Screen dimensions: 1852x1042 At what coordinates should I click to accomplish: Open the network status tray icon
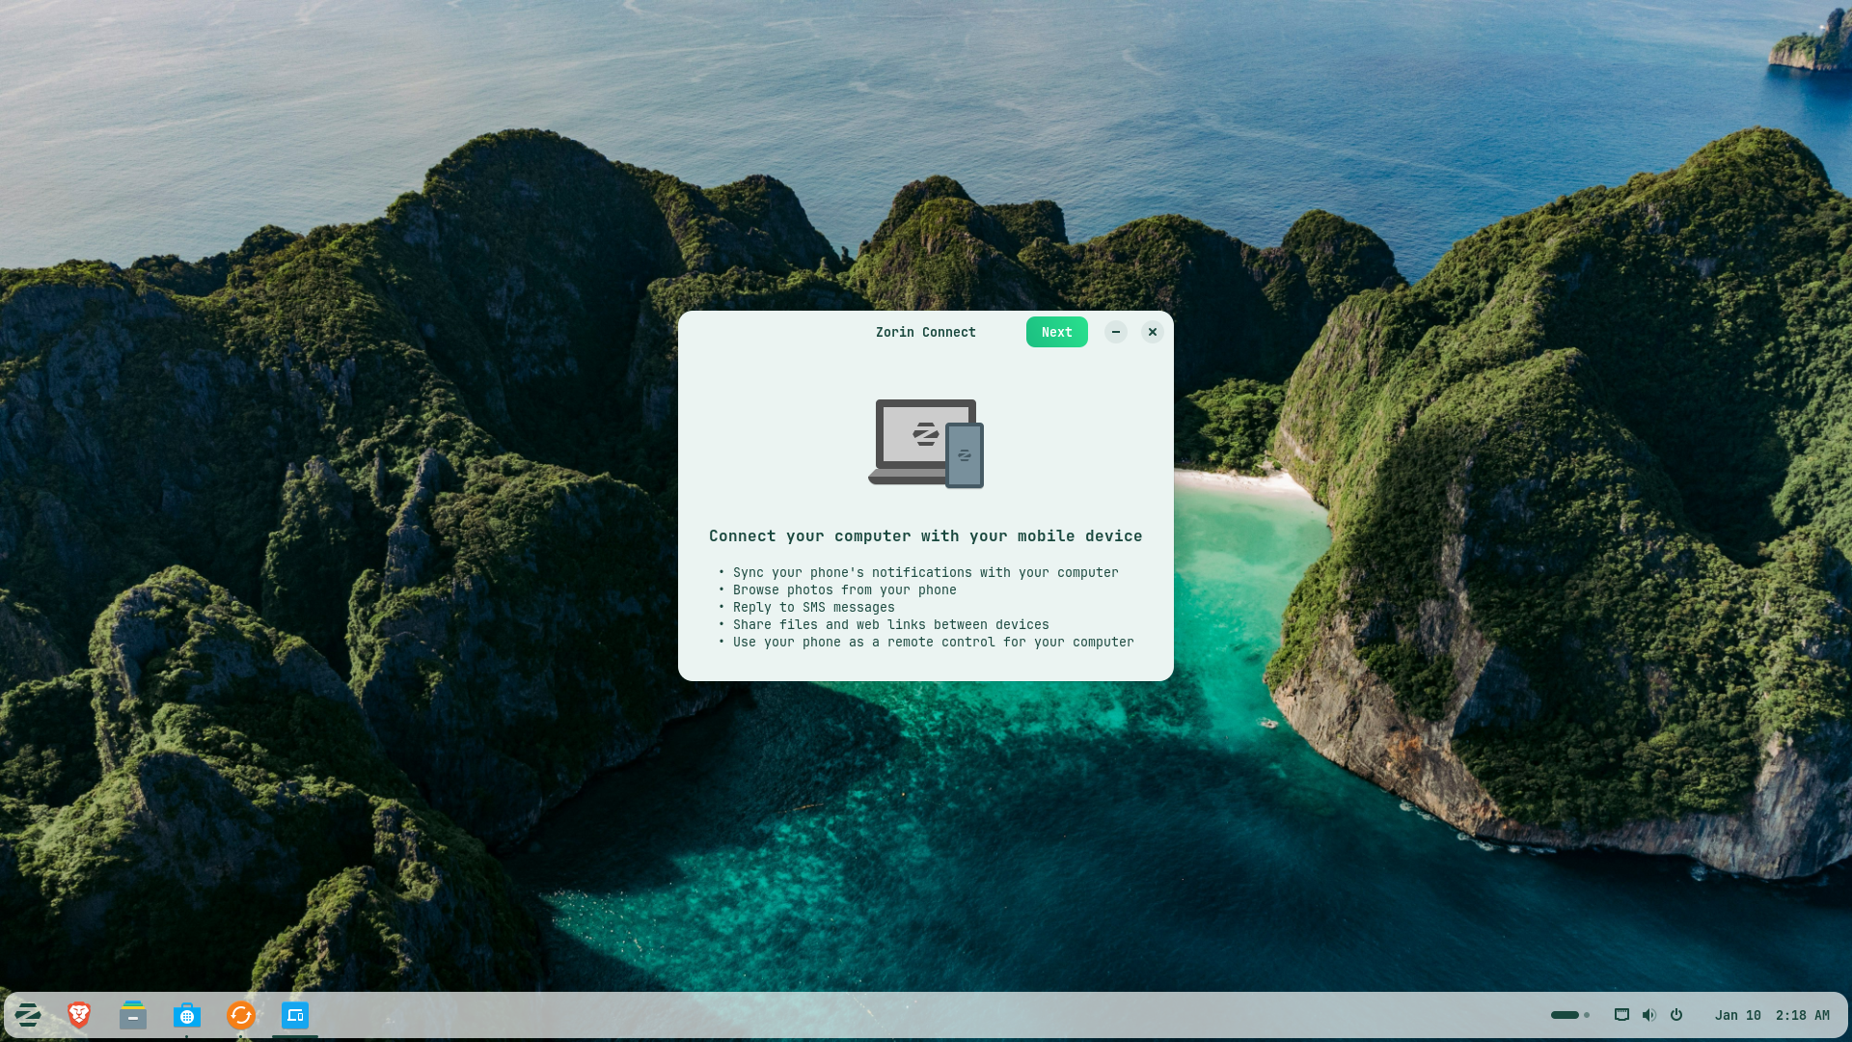click(1621, 1015)
